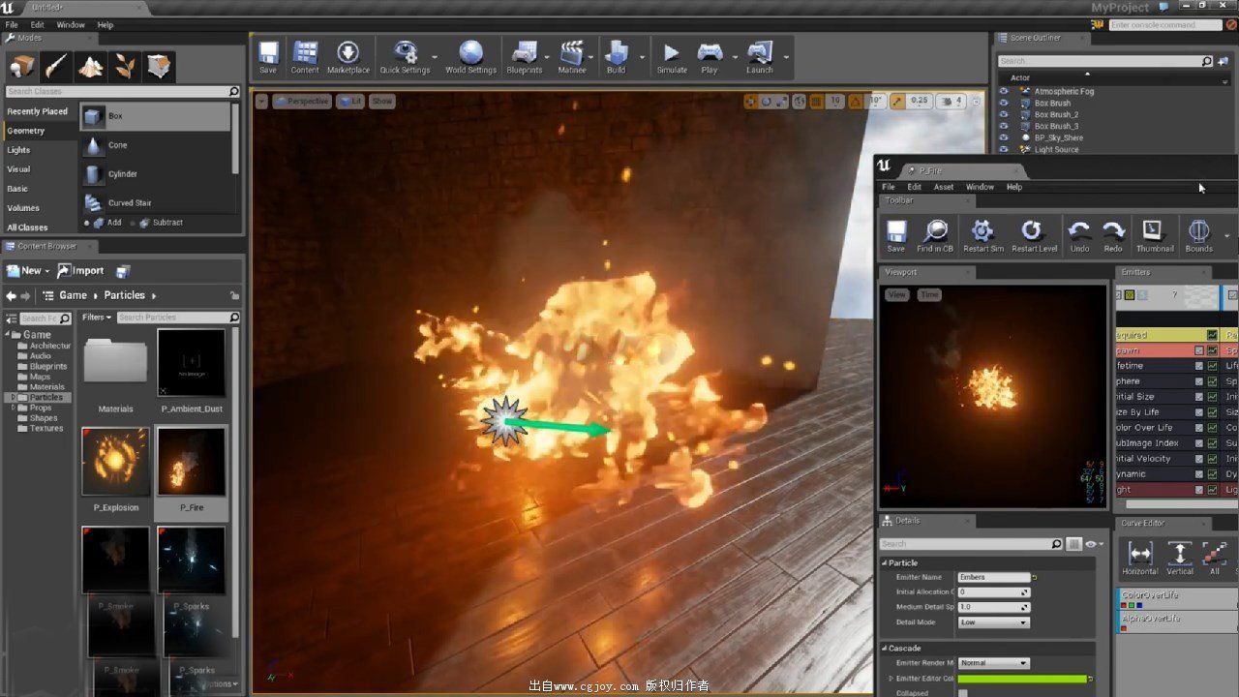Open the Content browser from main toolbar
Image resolution: width=1239 pixels, height=697 pixels.
tap(305, 57)
